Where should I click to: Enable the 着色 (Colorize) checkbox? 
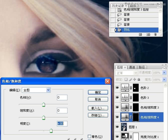(89, 136)
